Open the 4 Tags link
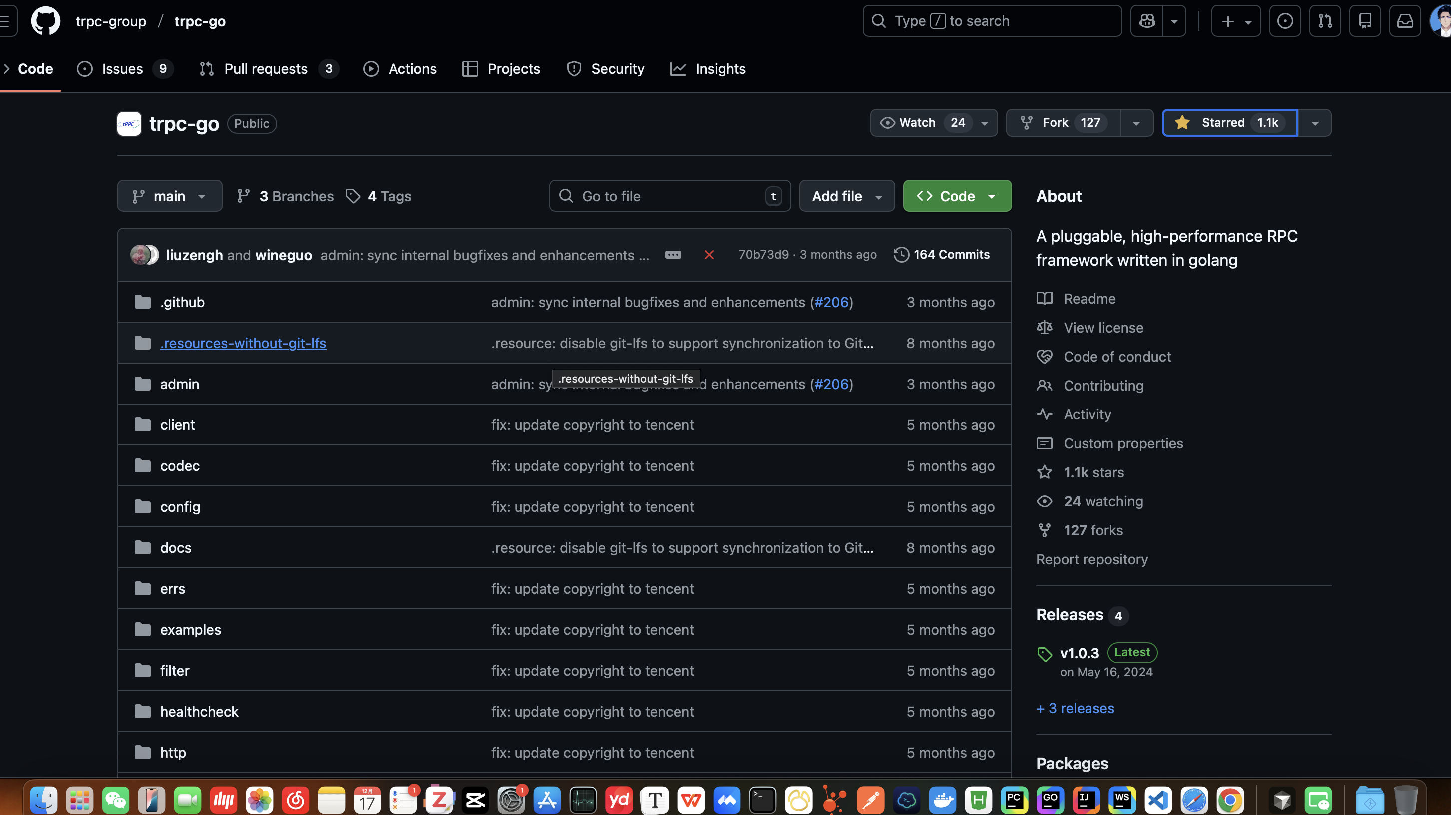Screen dimensions: 1451x815 pyautogui.click(x=378, y=196)
